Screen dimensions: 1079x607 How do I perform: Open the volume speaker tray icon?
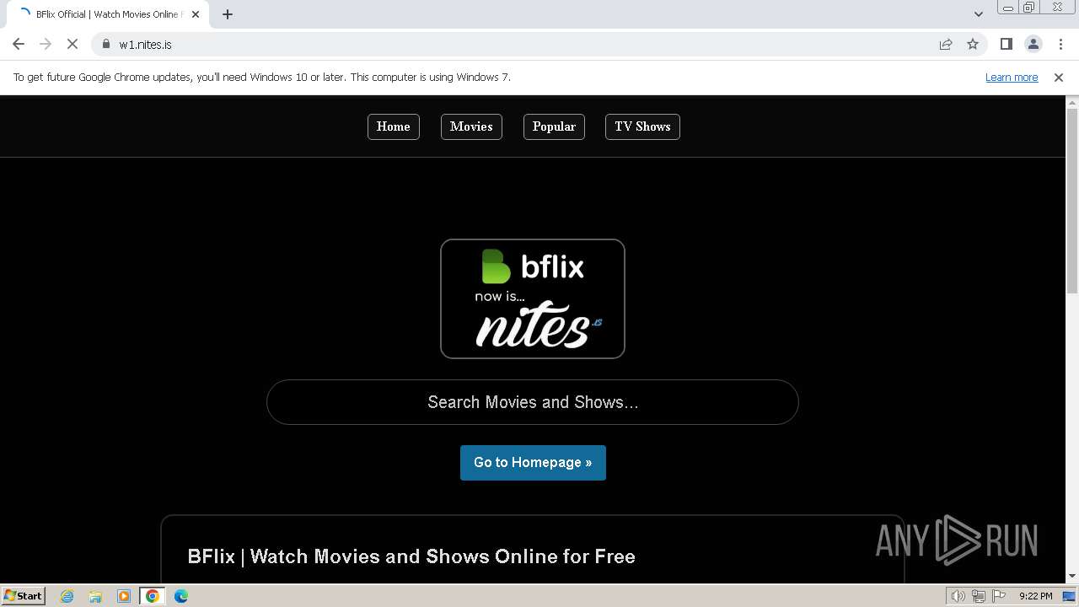click(958, 596)
